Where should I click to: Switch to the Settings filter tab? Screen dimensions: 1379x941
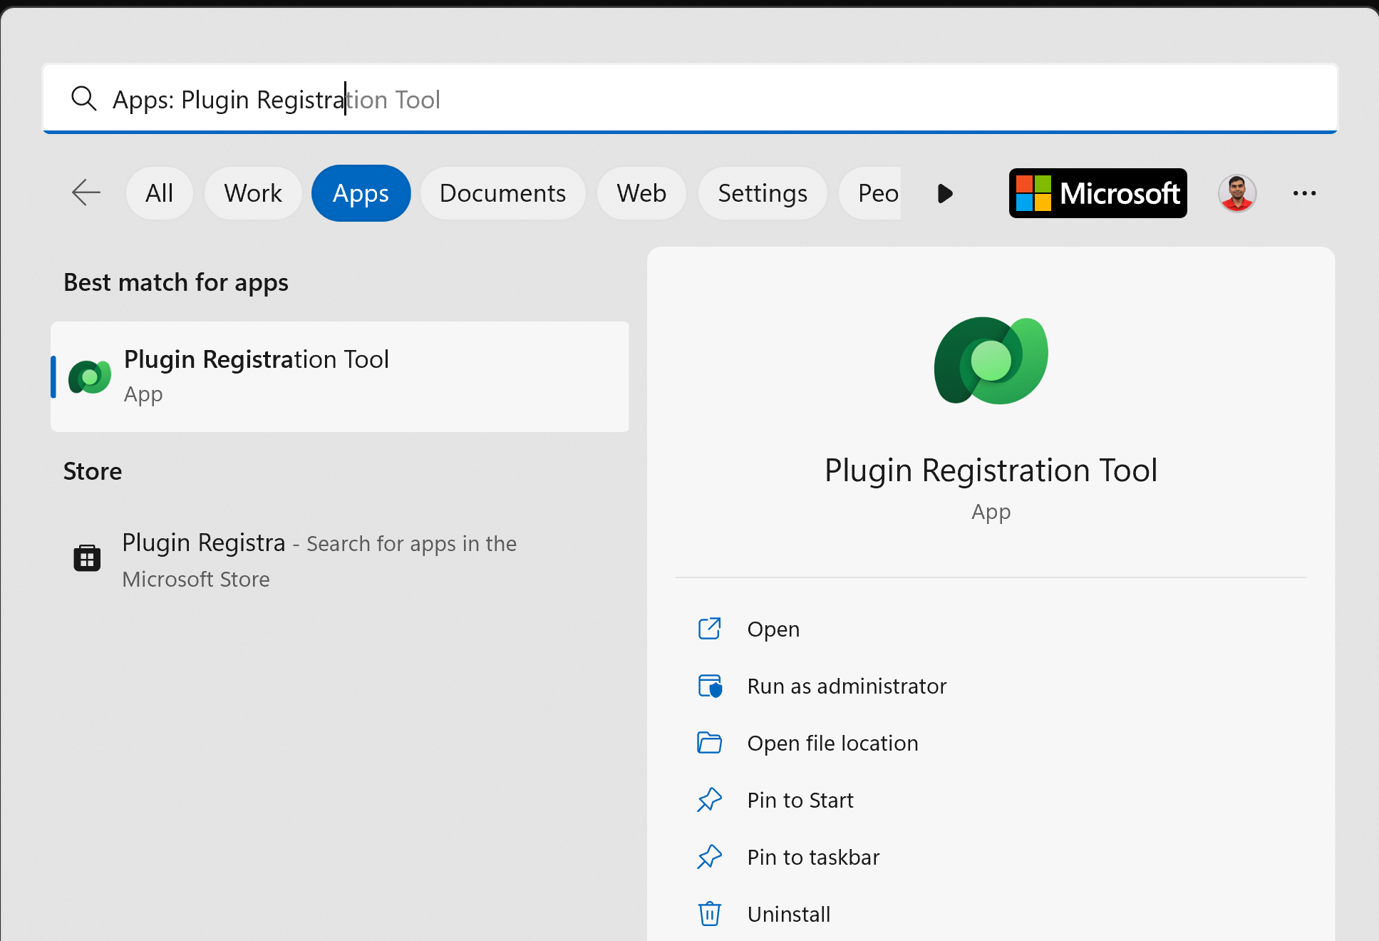(763, 193)
